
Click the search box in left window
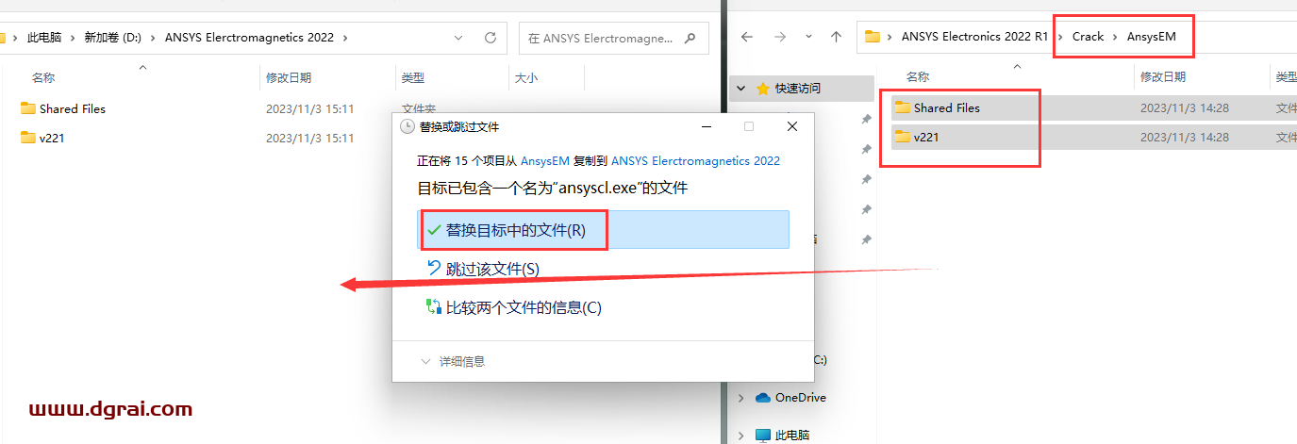(x=613, y=38)
